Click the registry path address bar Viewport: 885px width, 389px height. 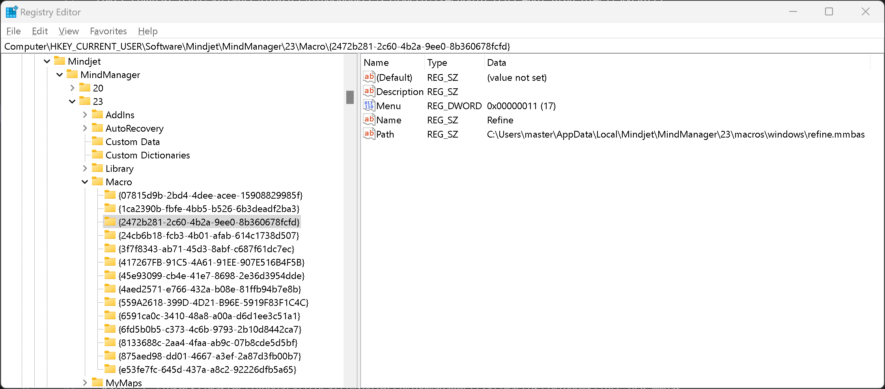(x=442, y=46)
